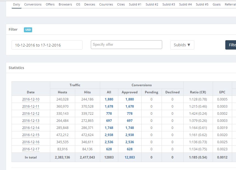This screenshot has width=236, height=170.
Task: Open the Offers tab
Action: coord(50,4)
